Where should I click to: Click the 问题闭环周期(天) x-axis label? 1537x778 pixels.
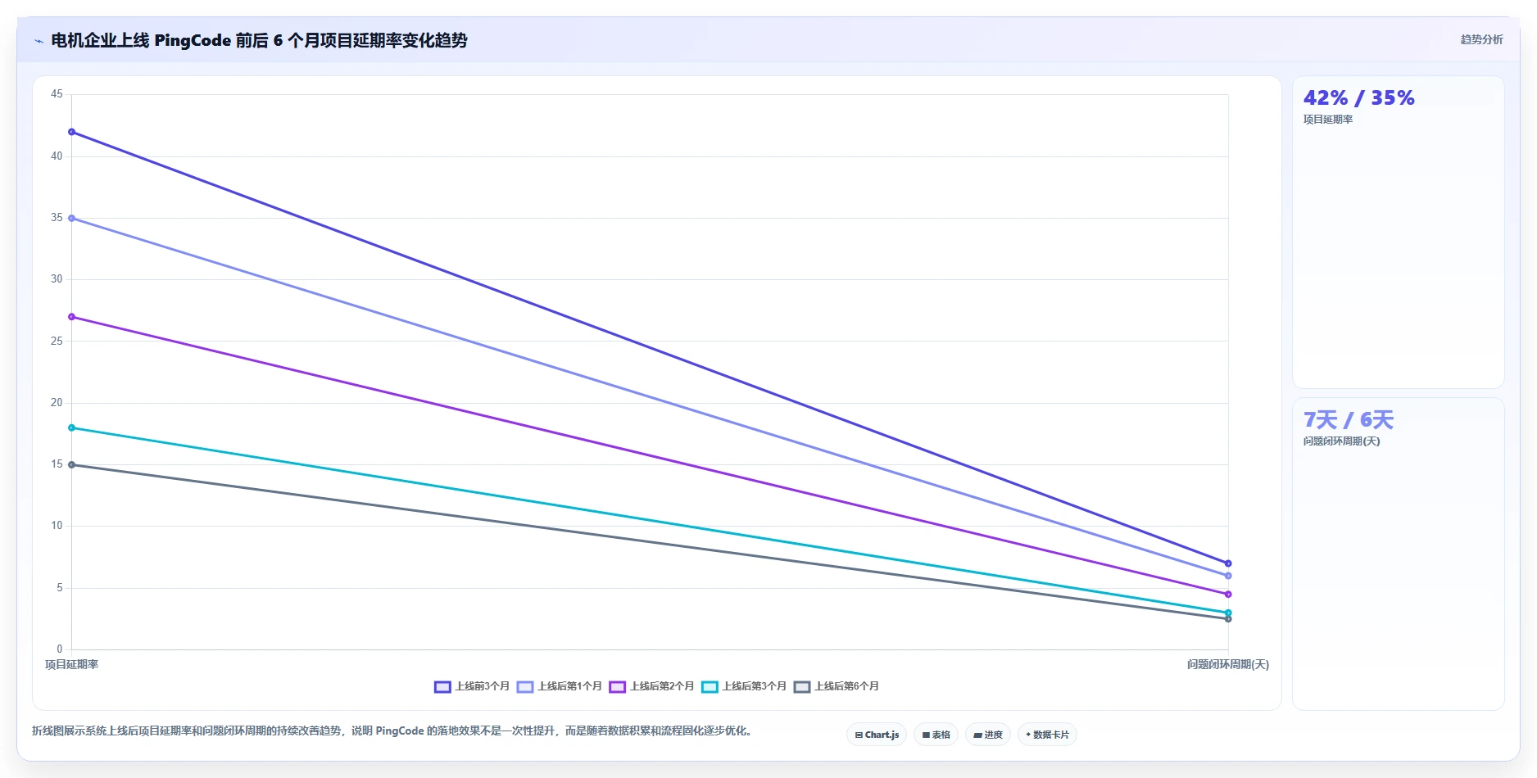tap(1227, 664)
